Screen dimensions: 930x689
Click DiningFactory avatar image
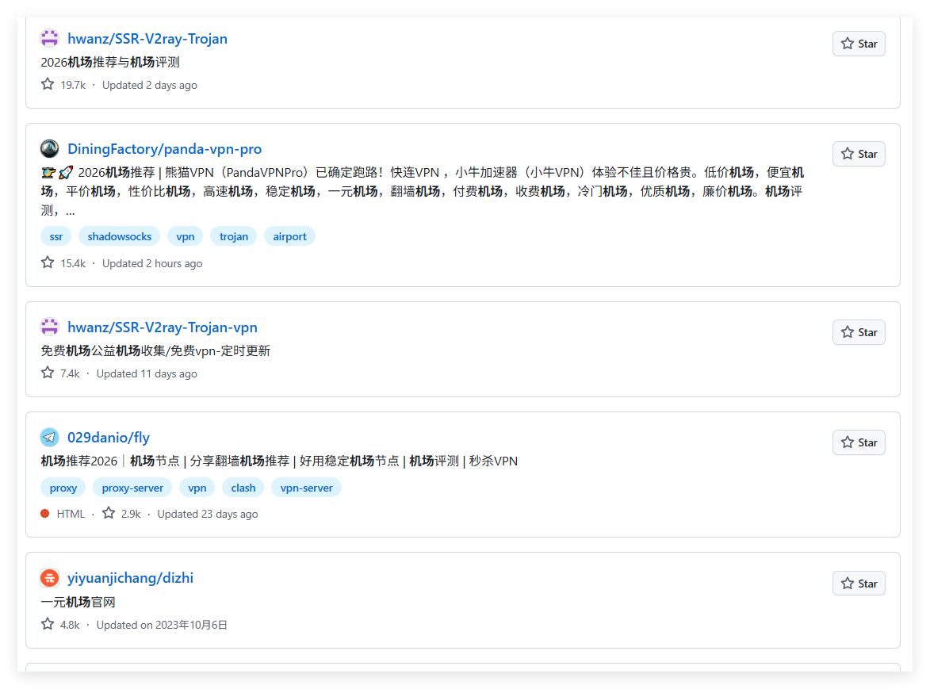point(50,149)
